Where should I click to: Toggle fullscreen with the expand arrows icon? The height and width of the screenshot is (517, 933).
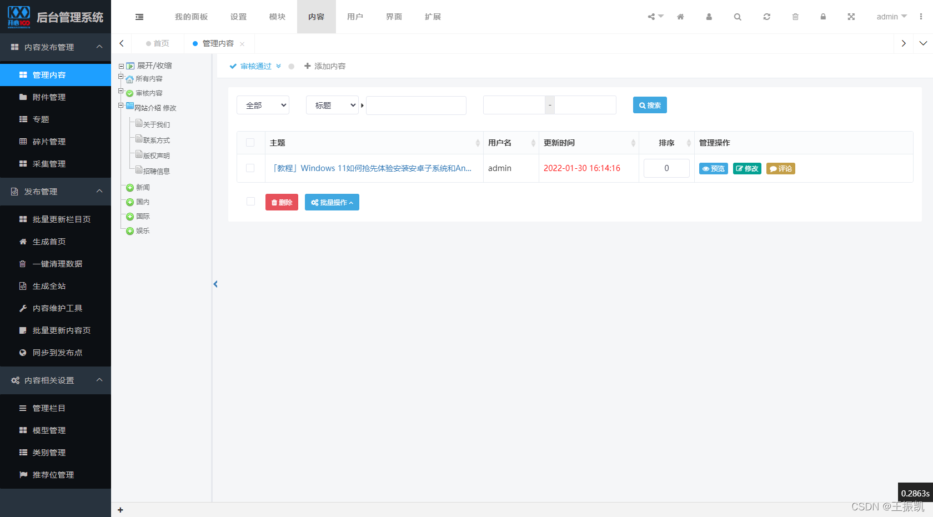pyautogui.click(x=851, y=17)
